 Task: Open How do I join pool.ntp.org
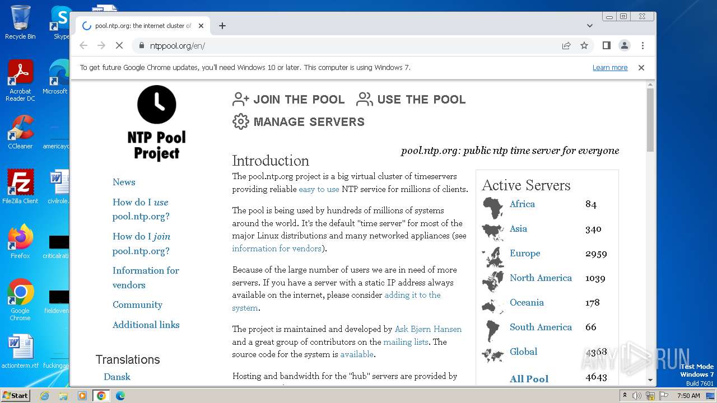[141, 243]
